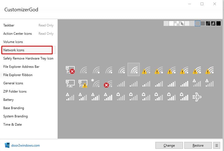Image resolution: width=224 pixels, height=151 pixels.
Task: Pick the dark checkerboard background swatch
Action: [x=208, y=23]
